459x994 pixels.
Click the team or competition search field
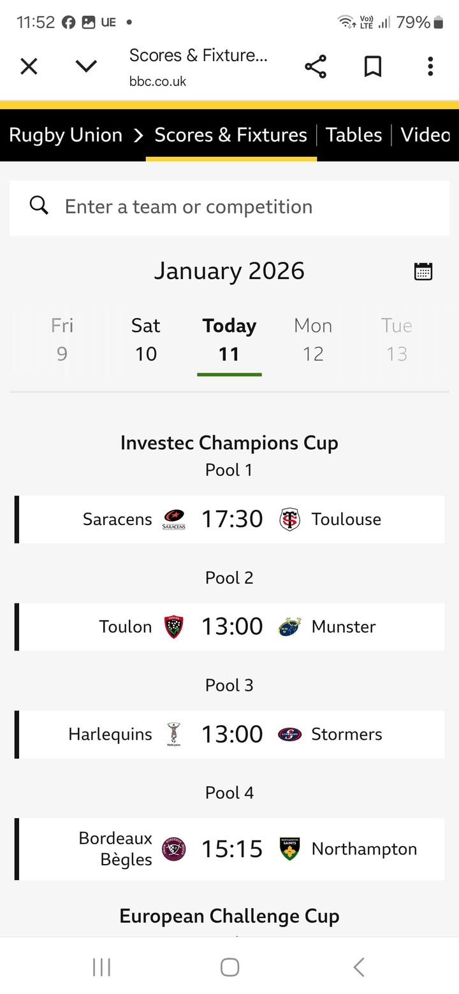(242, 207)
